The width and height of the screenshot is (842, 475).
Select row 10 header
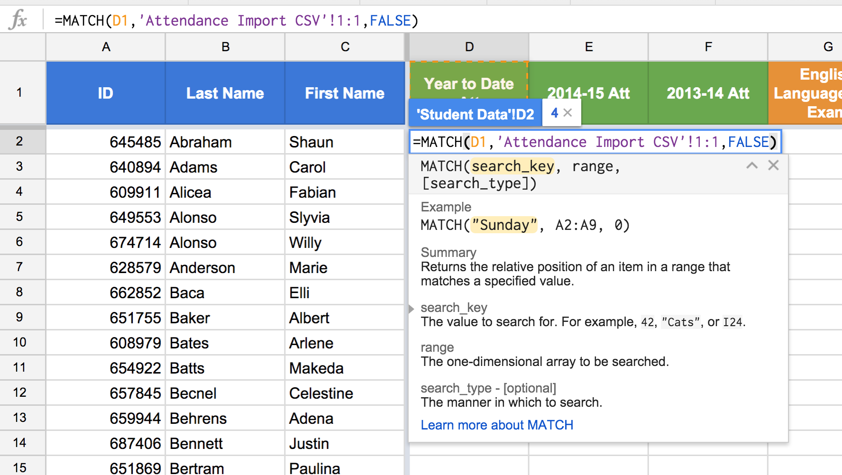[23, 342]
